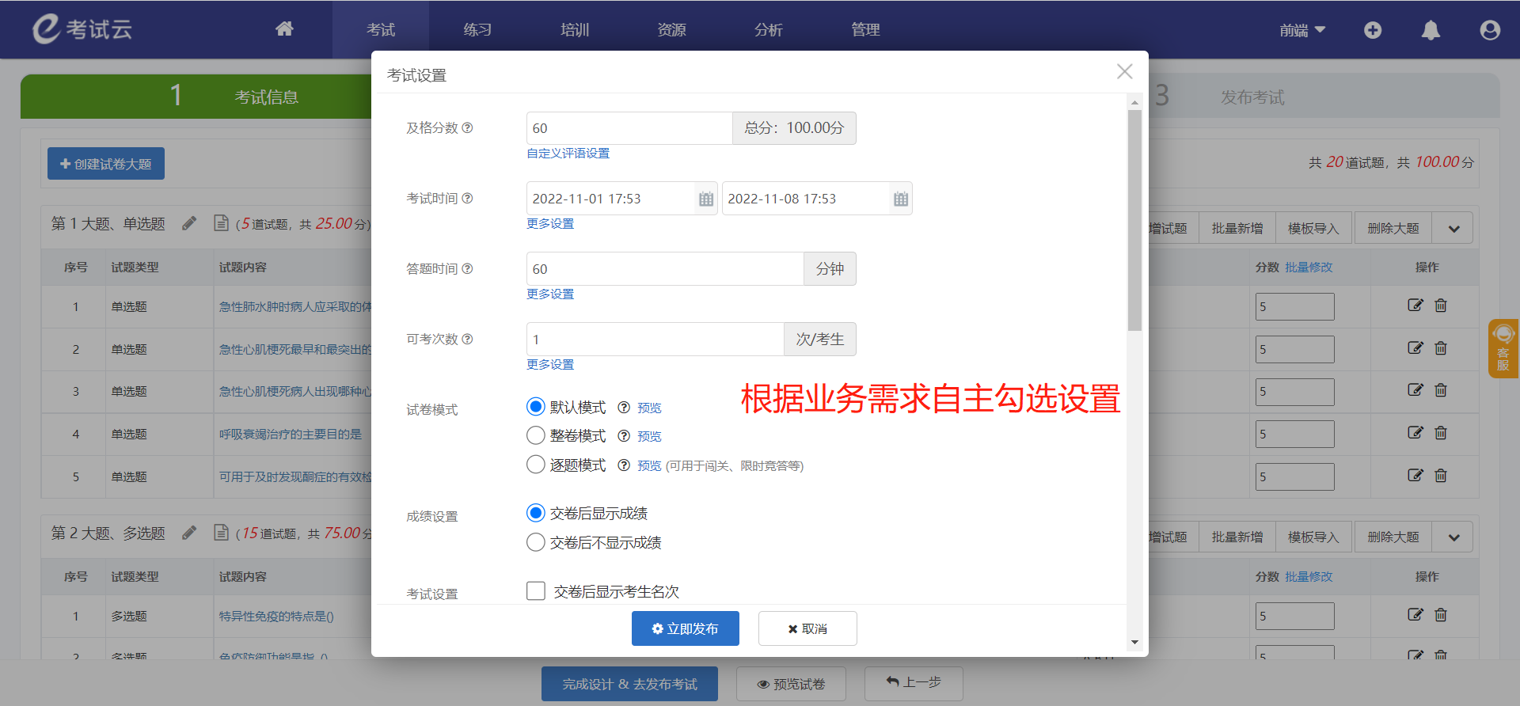Edit single-choice question row 2
Viewport: 1520px width, 706px height.
[1415, 348]
